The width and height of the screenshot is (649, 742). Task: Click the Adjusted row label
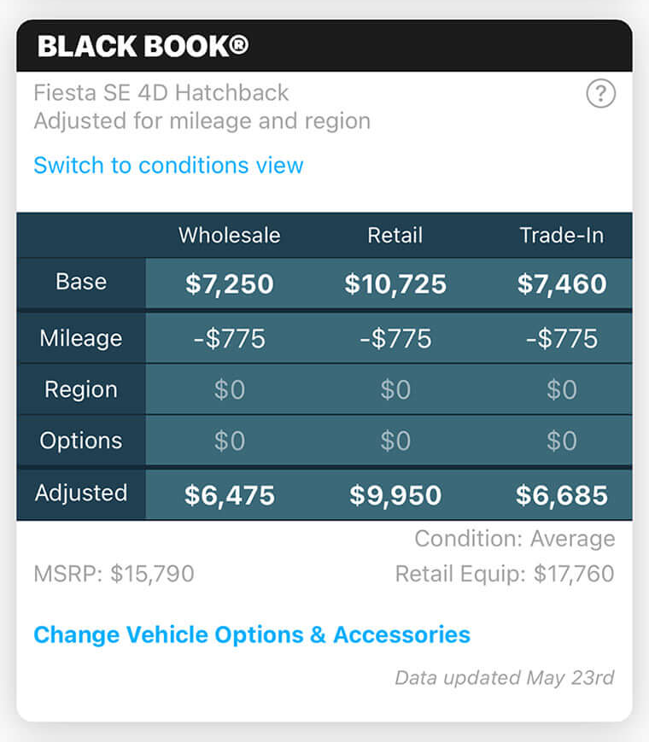coord(81,494)
